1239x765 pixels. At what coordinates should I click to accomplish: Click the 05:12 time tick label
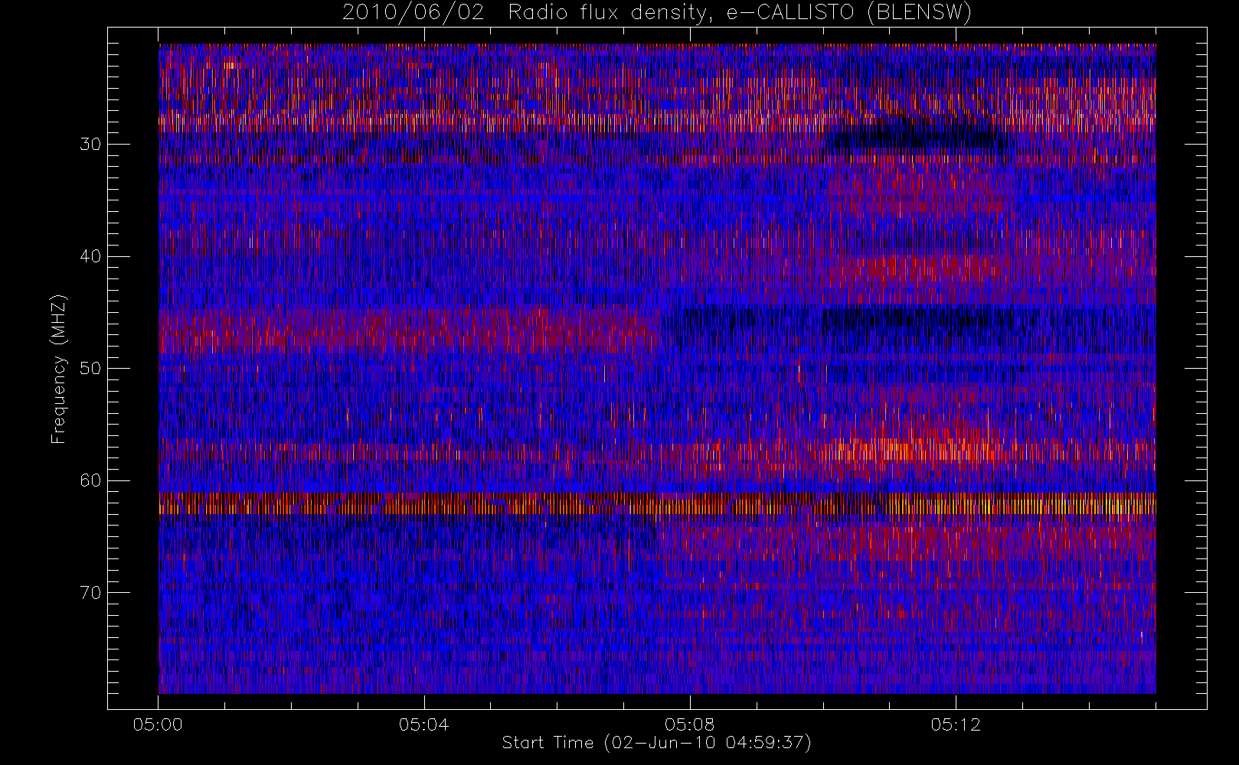956,724
